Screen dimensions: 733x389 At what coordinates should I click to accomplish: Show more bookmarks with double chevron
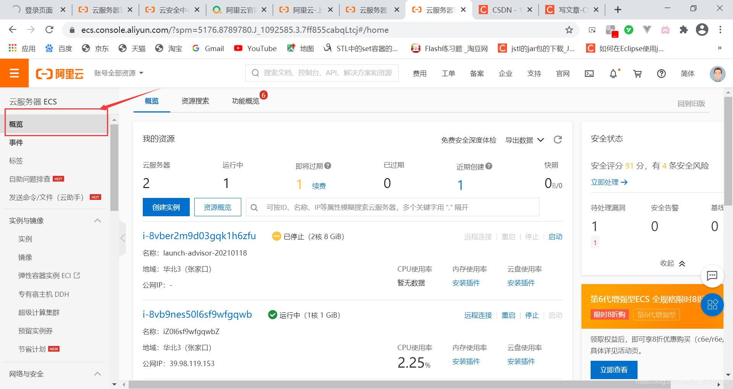pos(720,48)
